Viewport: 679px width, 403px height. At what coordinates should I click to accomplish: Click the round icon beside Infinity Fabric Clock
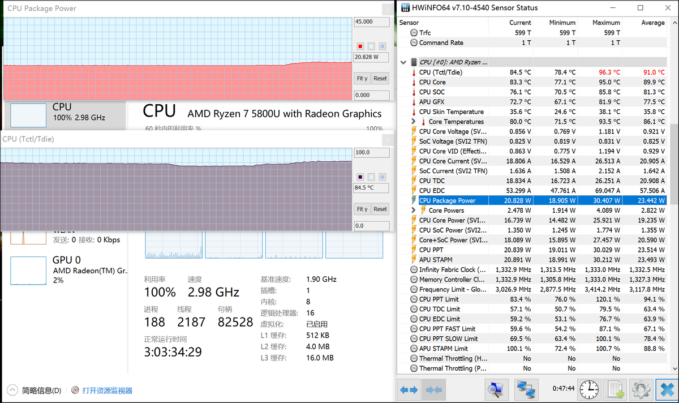[414, 269]
